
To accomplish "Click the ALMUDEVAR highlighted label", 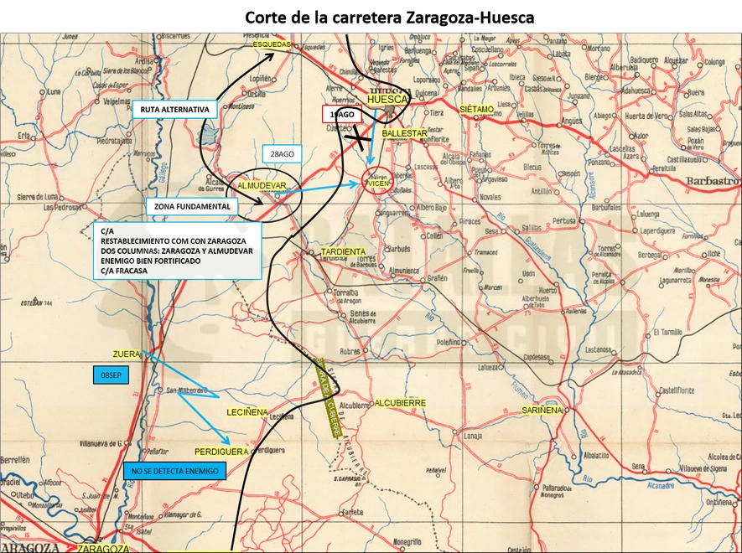I will point(262,186).
